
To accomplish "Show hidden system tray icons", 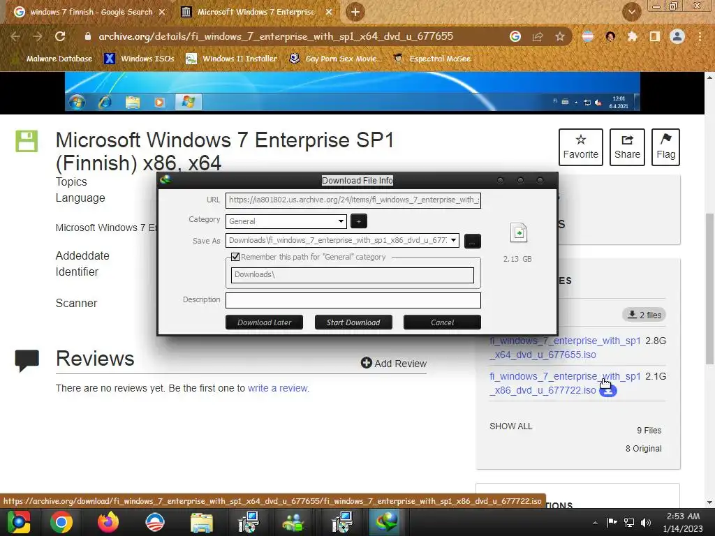I will (595, 523).
